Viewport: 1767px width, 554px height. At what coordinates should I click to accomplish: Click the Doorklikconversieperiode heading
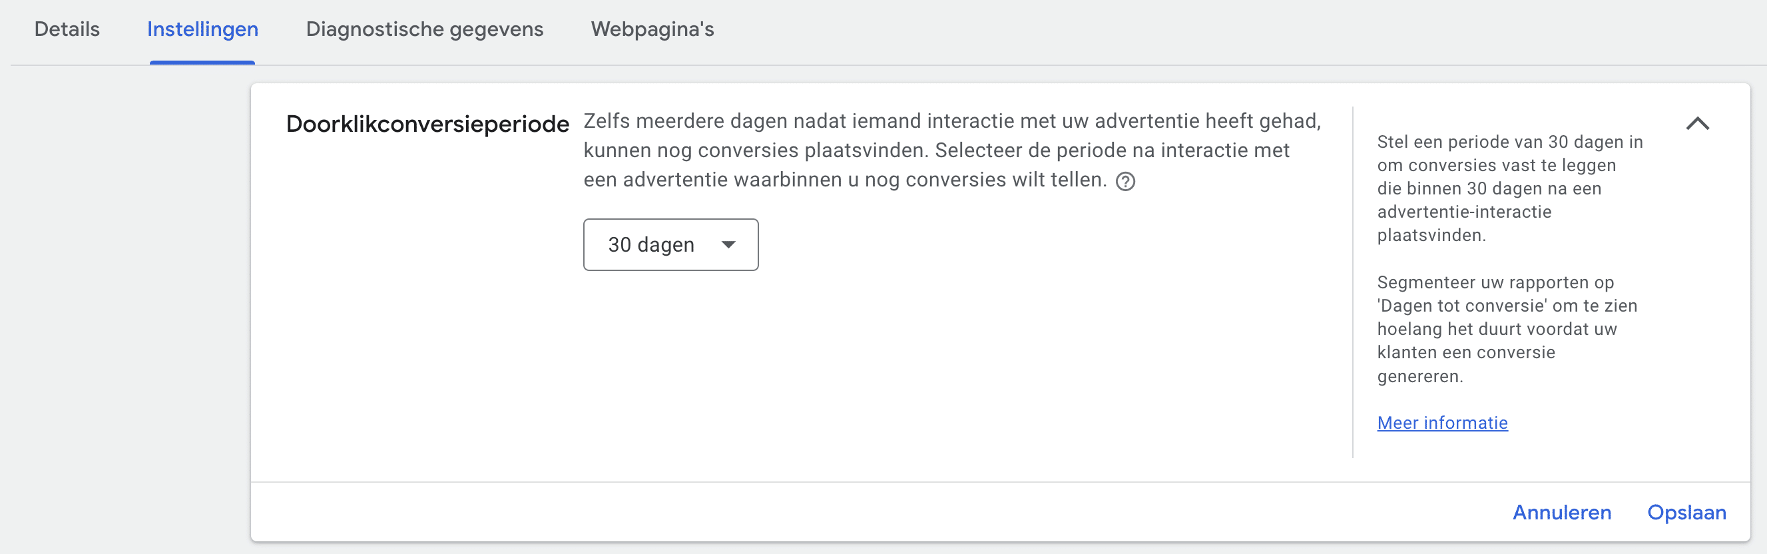click(x=427, y=124)
